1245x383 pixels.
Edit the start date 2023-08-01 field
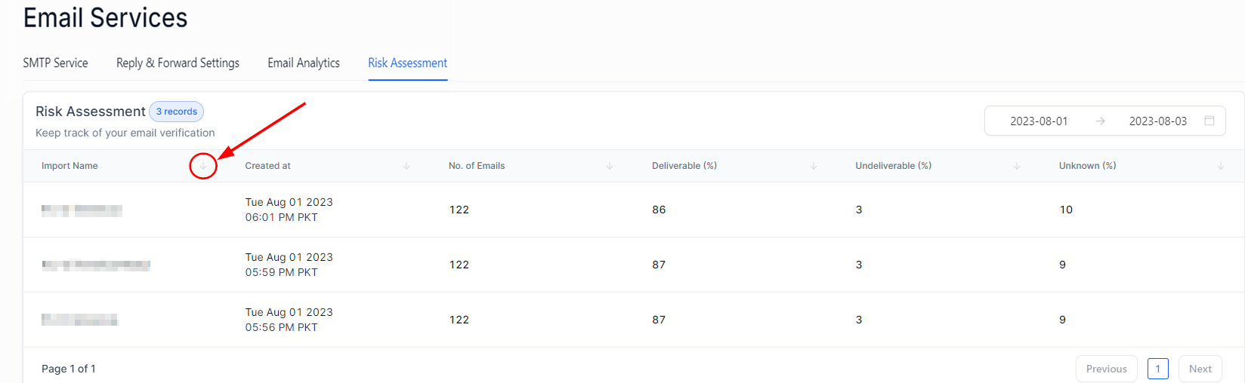(1039, 121)
